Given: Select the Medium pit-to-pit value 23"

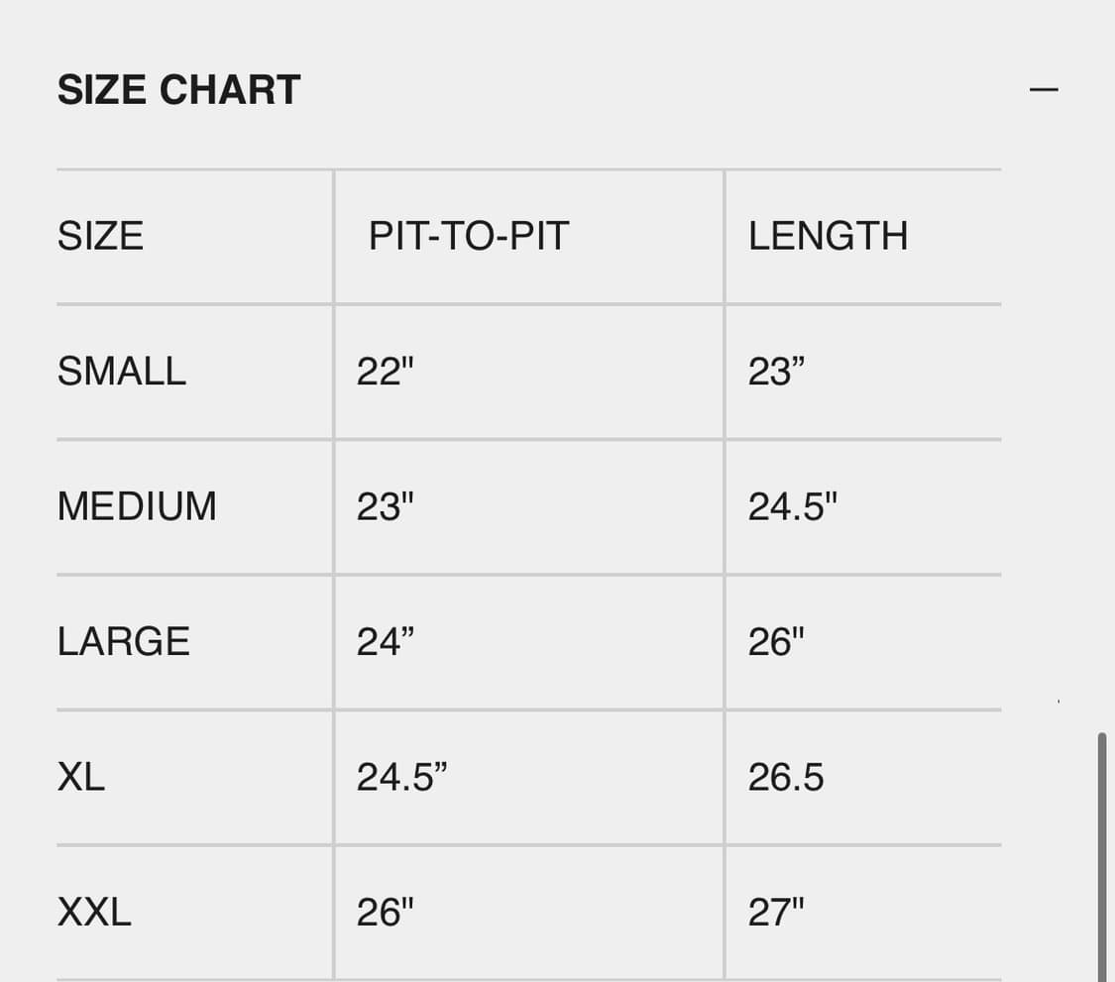Looking at the screenshot, I should pyautogui.click(x=385, y=506).
